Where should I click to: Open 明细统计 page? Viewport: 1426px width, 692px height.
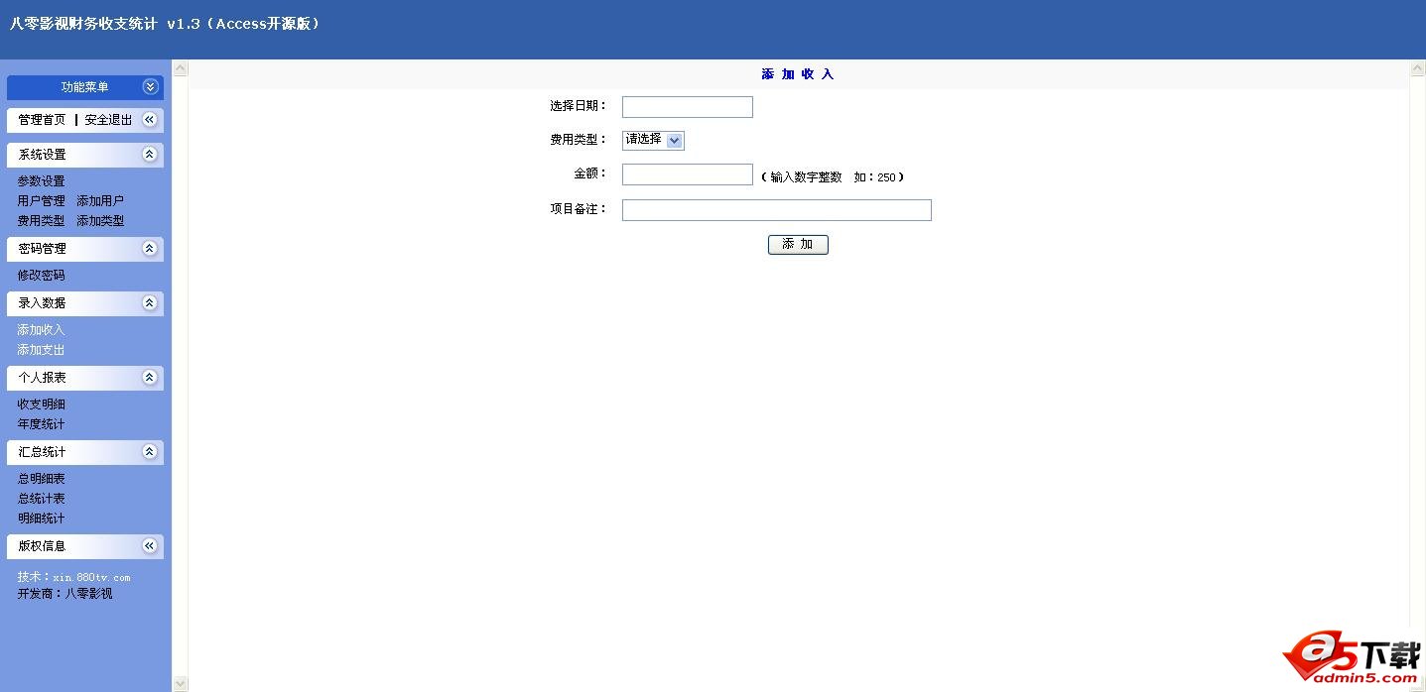[x=41, y=519]
